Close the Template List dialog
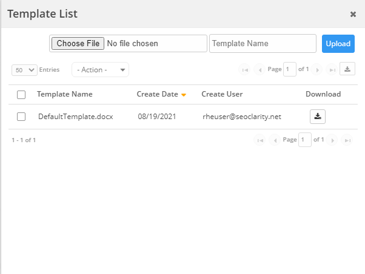Viewport: 365px width, 274px height. click(353, 14)
